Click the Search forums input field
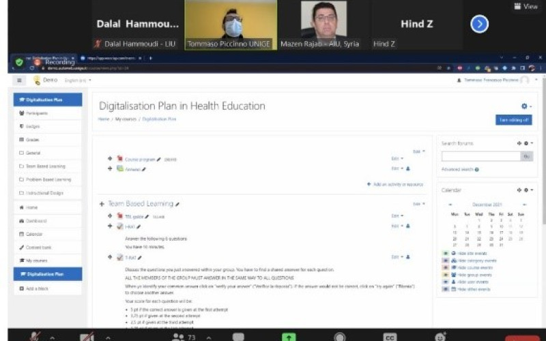Viewport: 546px width, 341px height. [480, 156]
